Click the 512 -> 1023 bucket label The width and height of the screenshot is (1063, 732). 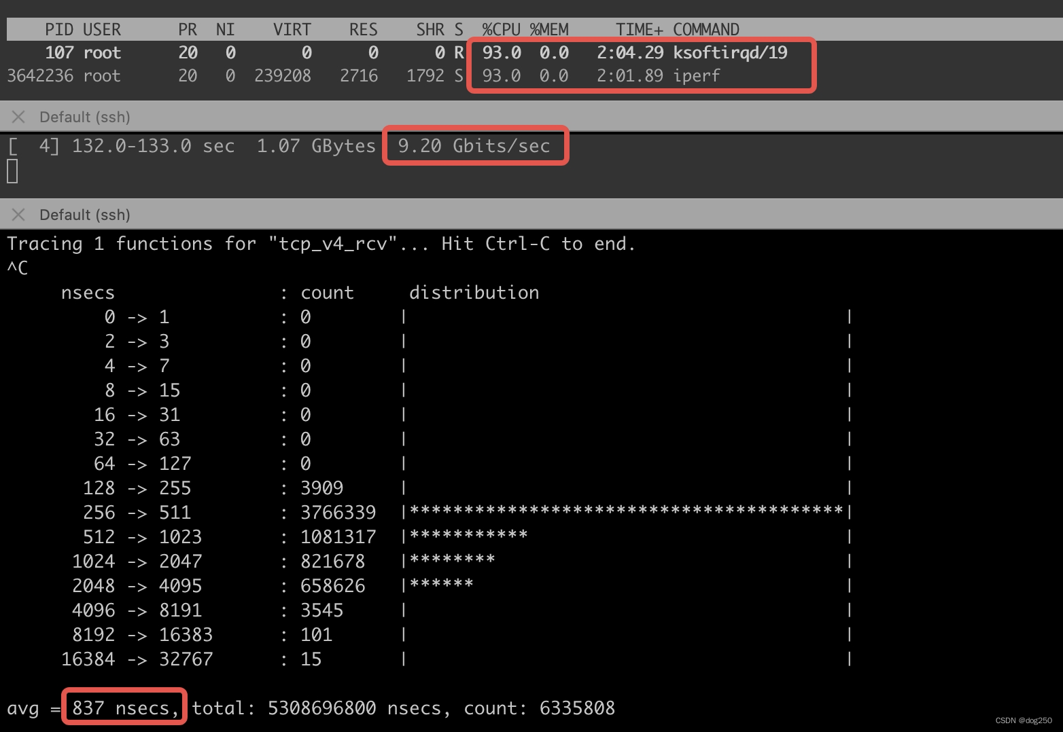click(x=142, y=537)
